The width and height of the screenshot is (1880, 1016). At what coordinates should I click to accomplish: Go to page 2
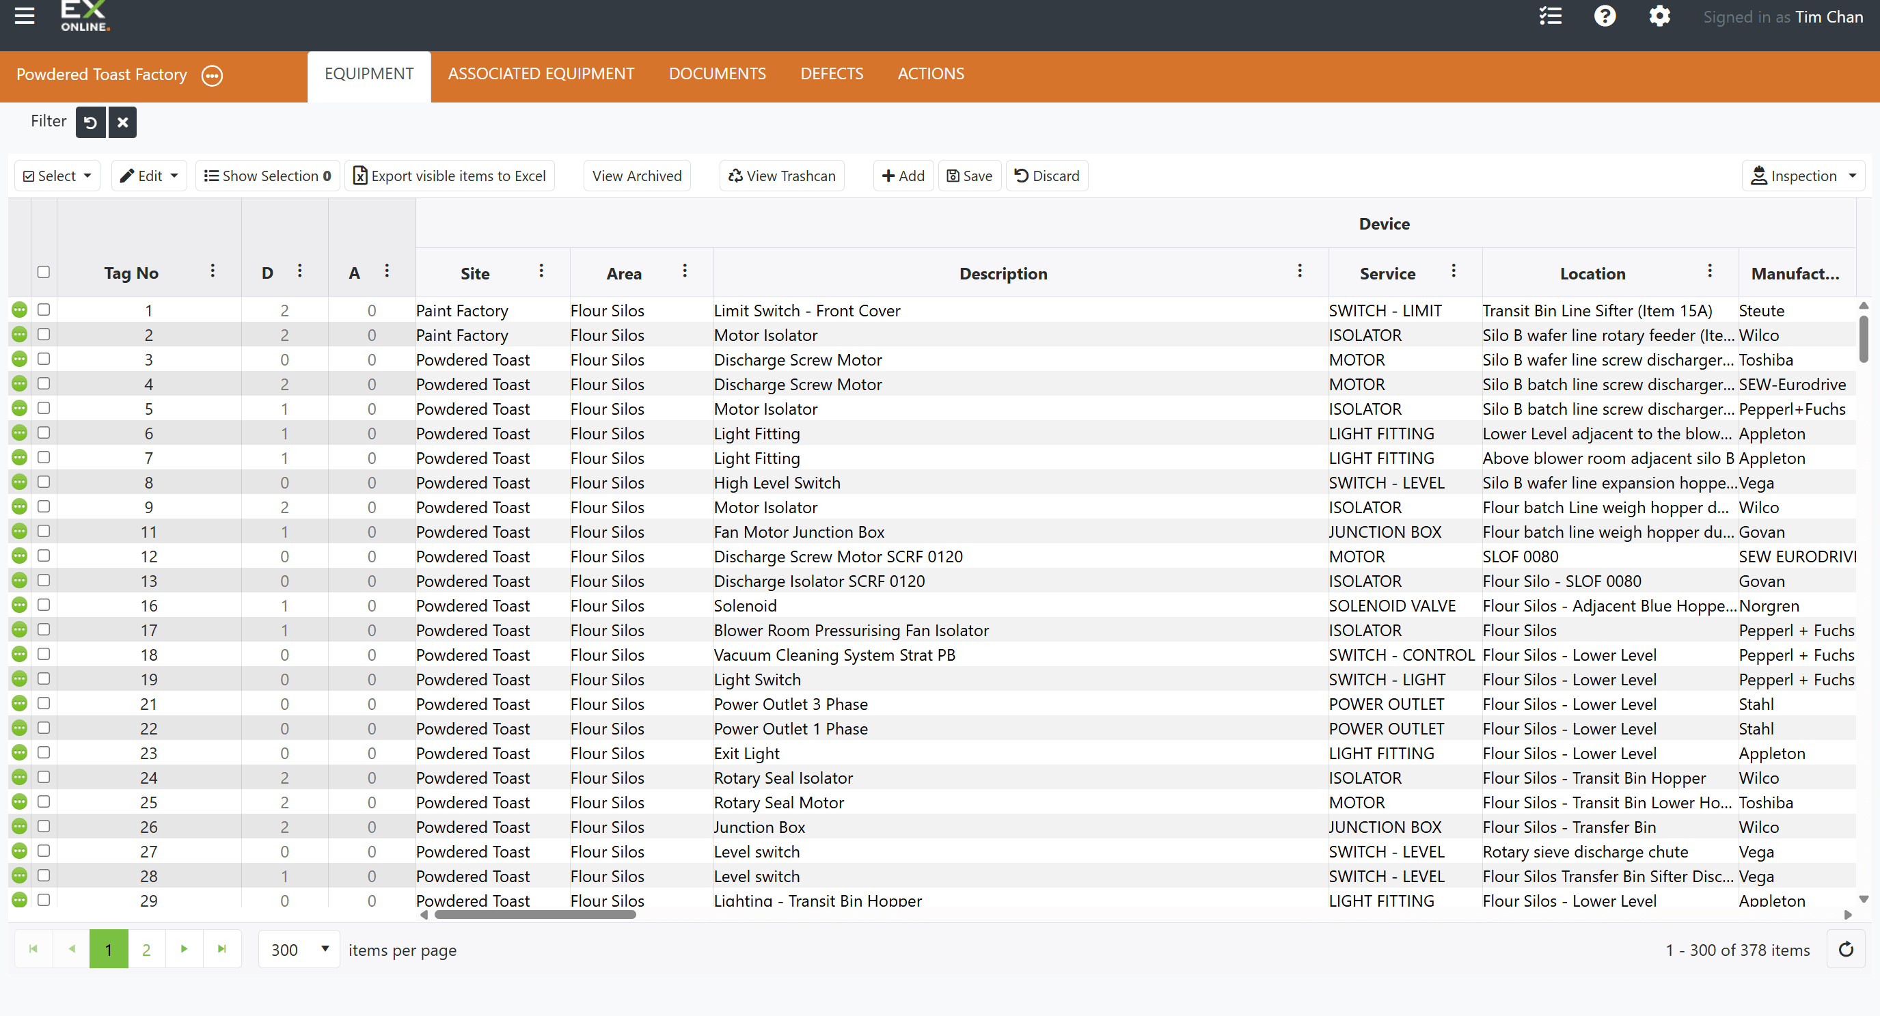(146, 949)
